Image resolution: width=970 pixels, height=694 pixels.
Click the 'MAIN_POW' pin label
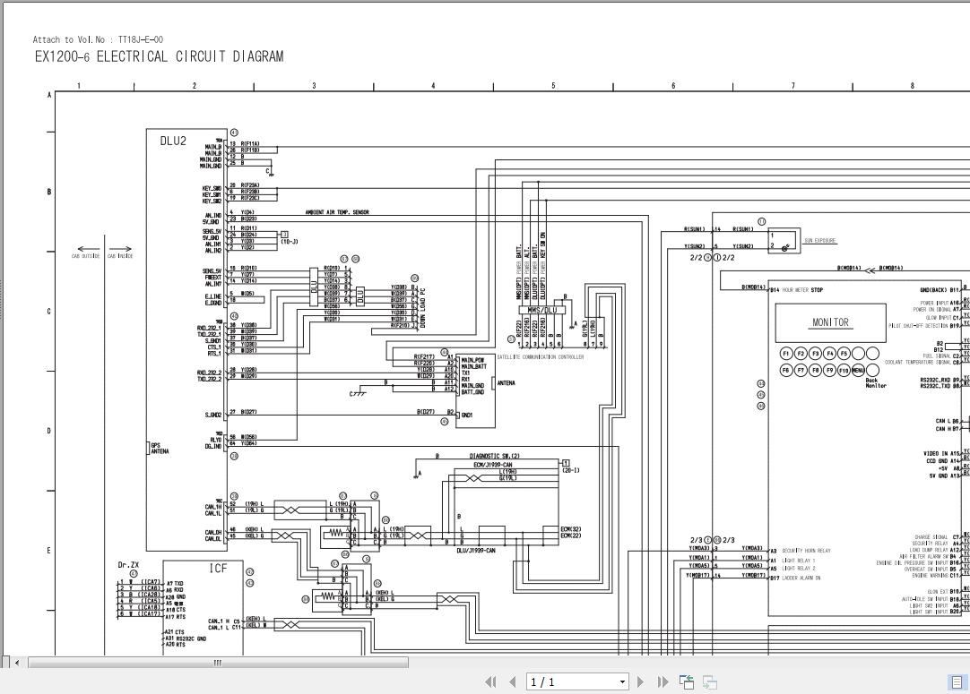pos(472,360)
